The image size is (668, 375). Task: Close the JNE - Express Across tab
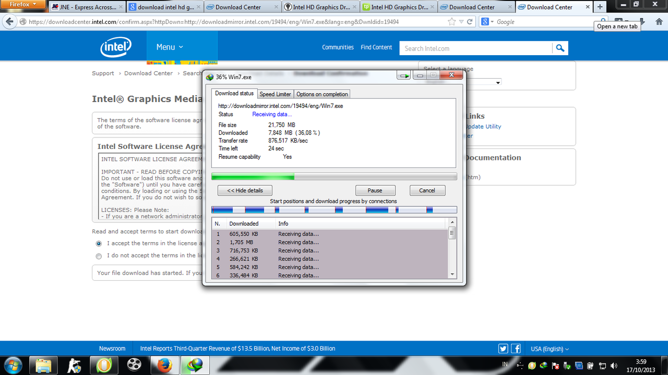120,7
